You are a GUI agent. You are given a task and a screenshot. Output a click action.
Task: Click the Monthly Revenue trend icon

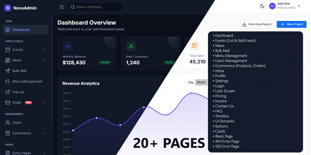(x=68, y=46)
